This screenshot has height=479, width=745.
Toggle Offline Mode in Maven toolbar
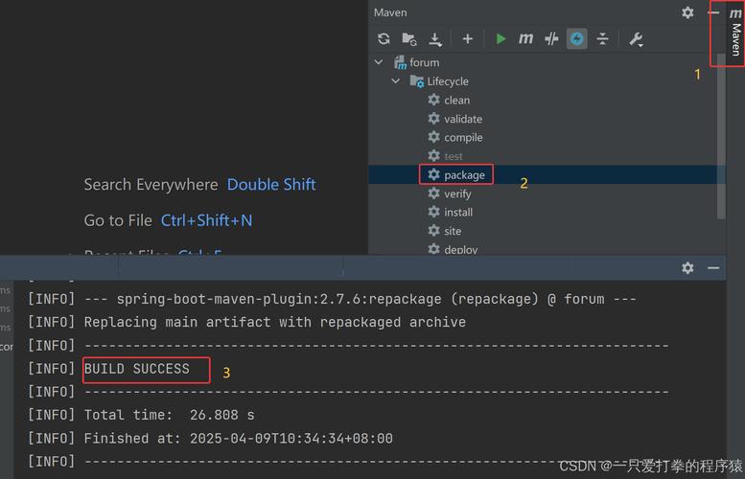551,39
